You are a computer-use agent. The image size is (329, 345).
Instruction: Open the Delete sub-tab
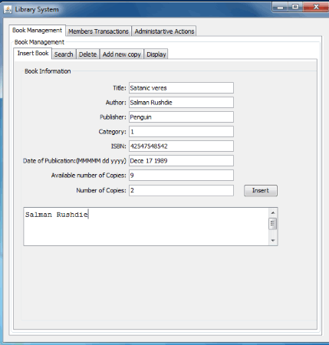click(x=87, y=54)
